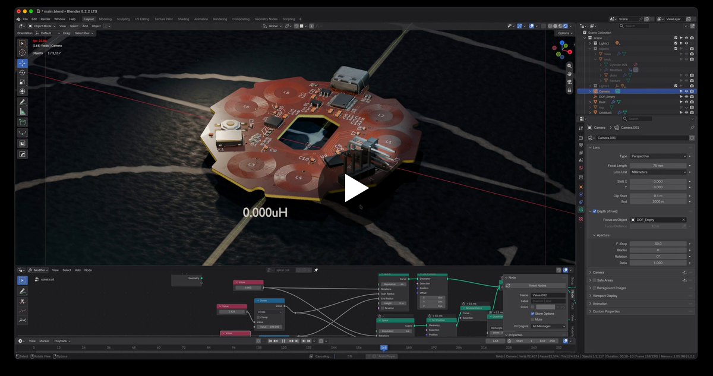
Task: Open the viewport Options button
Action: tap(564, 33)
